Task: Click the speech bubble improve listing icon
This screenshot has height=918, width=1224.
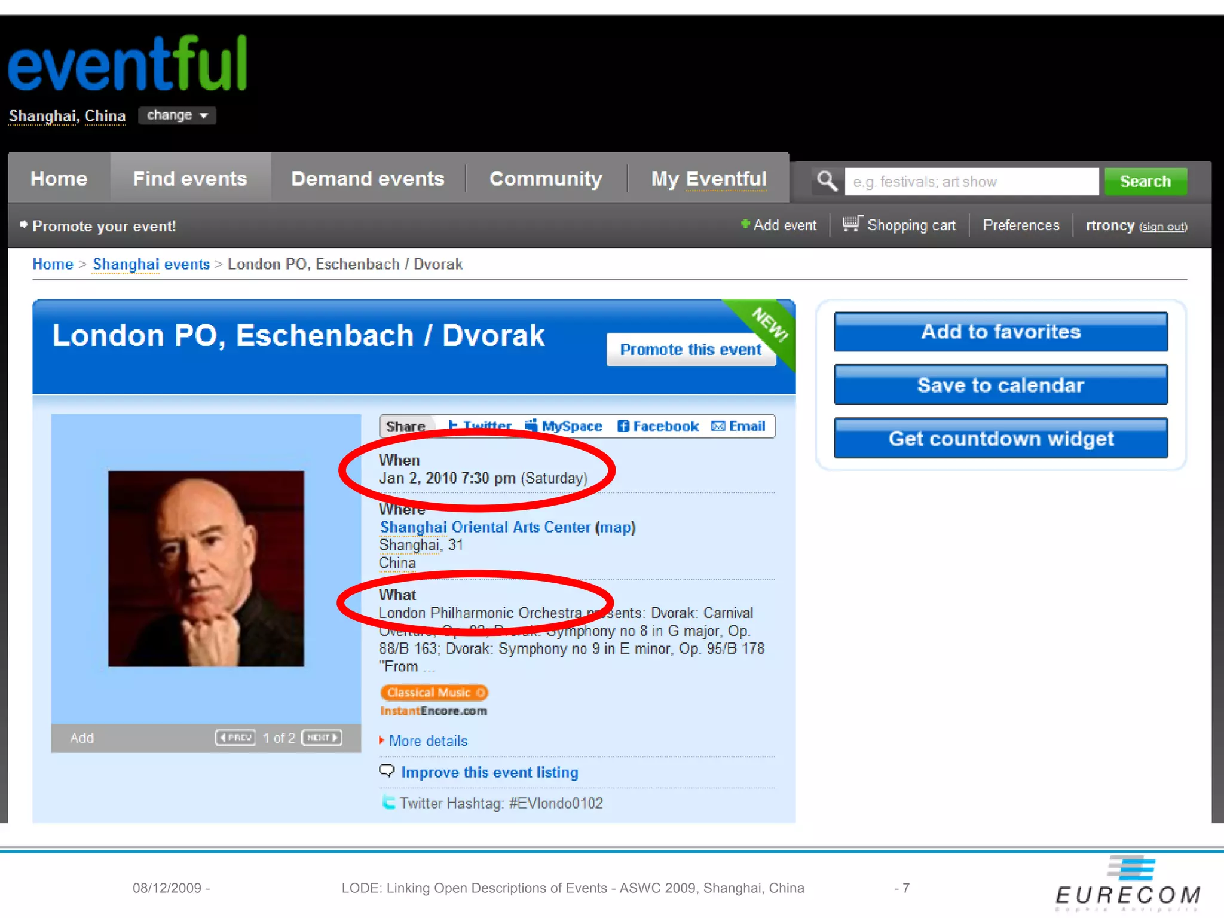Action: [387, 771]
